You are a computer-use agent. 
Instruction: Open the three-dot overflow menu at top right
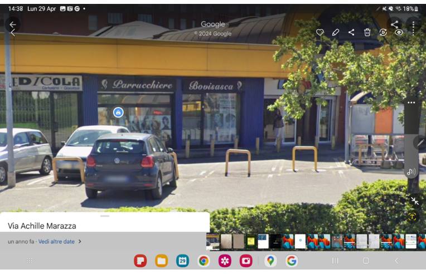(413, 26)
